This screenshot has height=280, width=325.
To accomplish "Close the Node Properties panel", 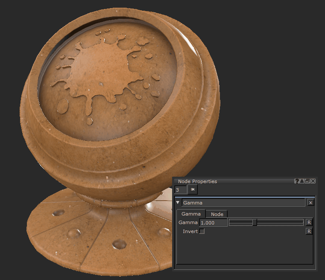I will click(x=313, y=181).
